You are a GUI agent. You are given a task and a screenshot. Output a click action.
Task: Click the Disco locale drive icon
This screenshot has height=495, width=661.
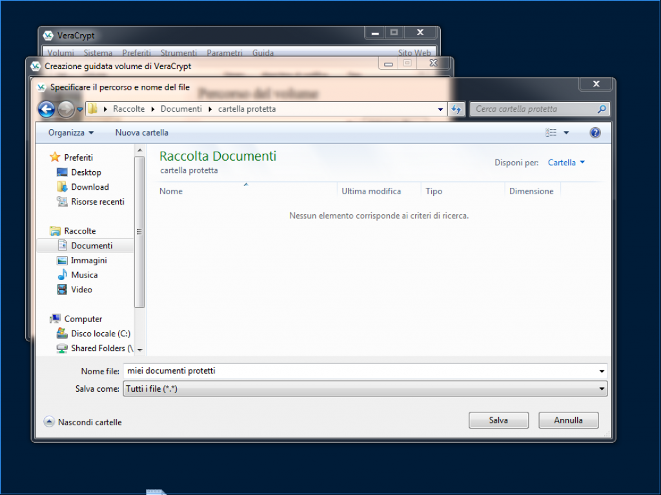click(62, 333)
